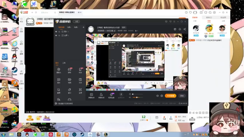This screenshot has height=137, width=244.
Task: Open Douyu favorites heart icon in title bar
Action: pos(190,12)
